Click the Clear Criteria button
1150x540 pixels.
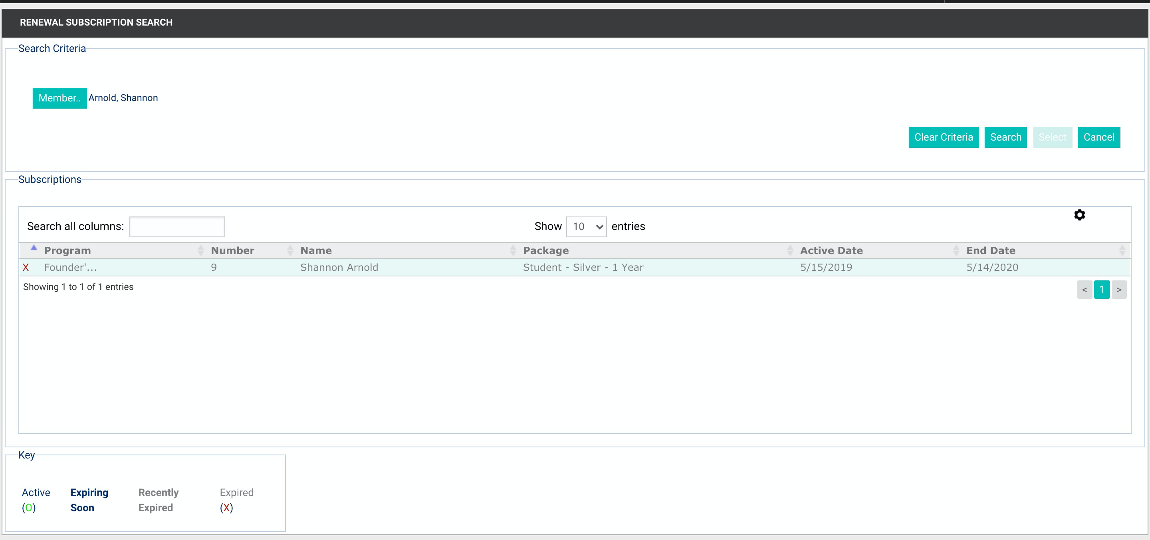(x=943, y=137)
